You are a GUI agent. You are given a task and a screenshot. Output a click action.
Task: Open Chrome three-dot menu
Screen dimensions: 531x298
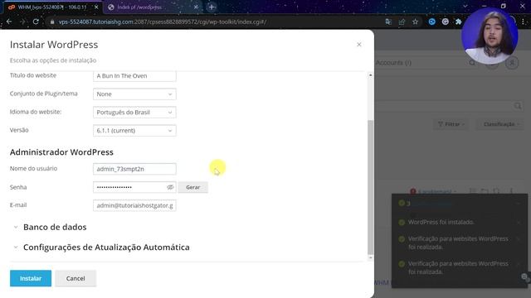point(524,22)
